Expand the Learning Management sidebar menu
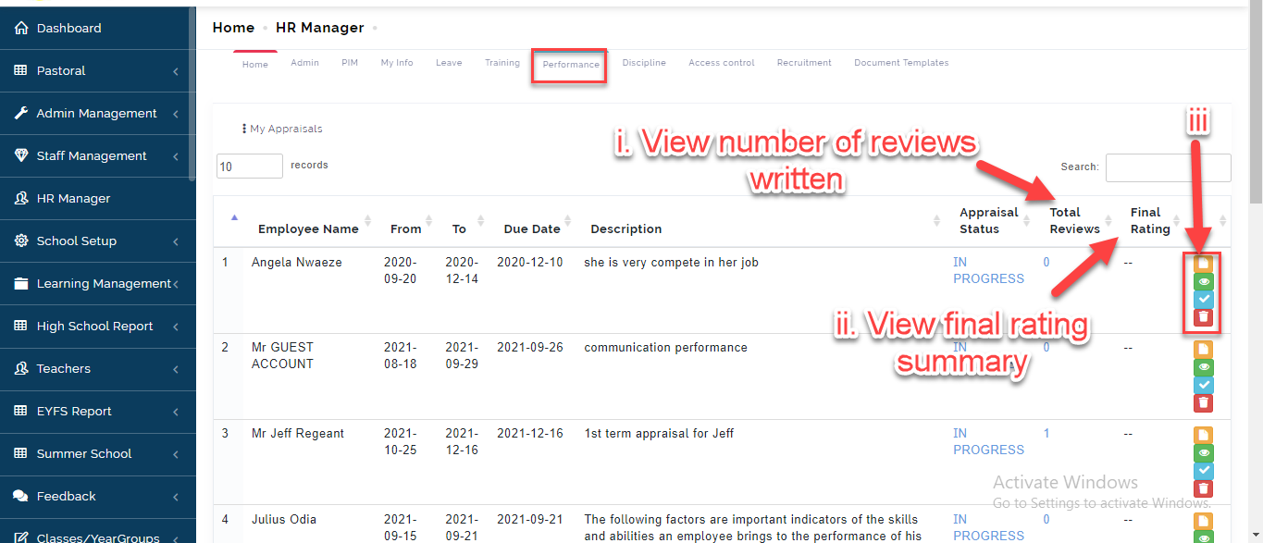 [97, 284]
